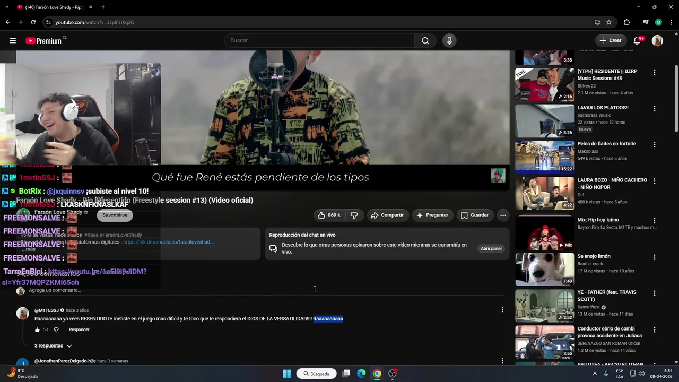Close the Faraón Love Shady tab
The width and height of the screenshot is (679, 382).
[91, 7]
